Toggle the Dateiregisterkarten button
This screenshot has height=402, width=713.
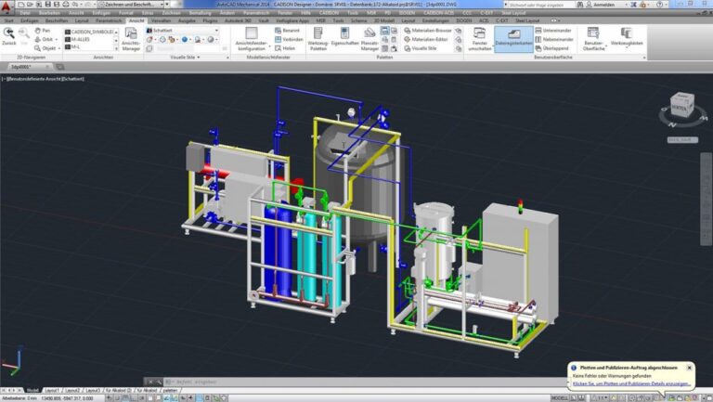click(512, 40)
